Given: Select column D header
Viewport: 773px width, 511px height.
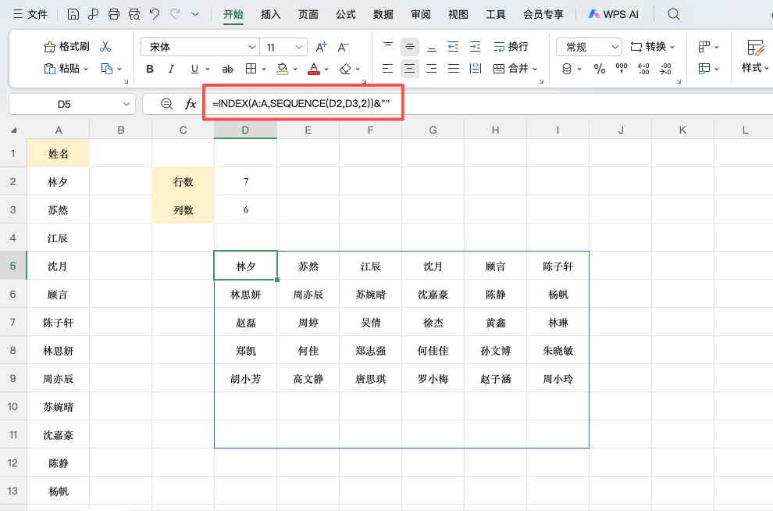Looking at the screenshot, I should click(x=245, y=130).
